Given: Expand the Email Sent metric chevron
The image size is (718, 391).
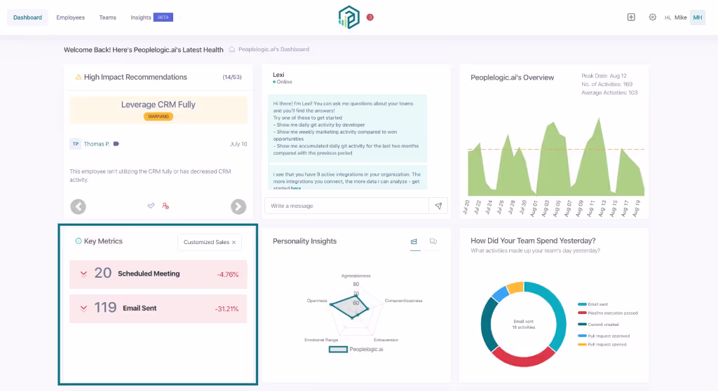Looking at the screenshot, I should pyautogui.click(x=84, y=308).
